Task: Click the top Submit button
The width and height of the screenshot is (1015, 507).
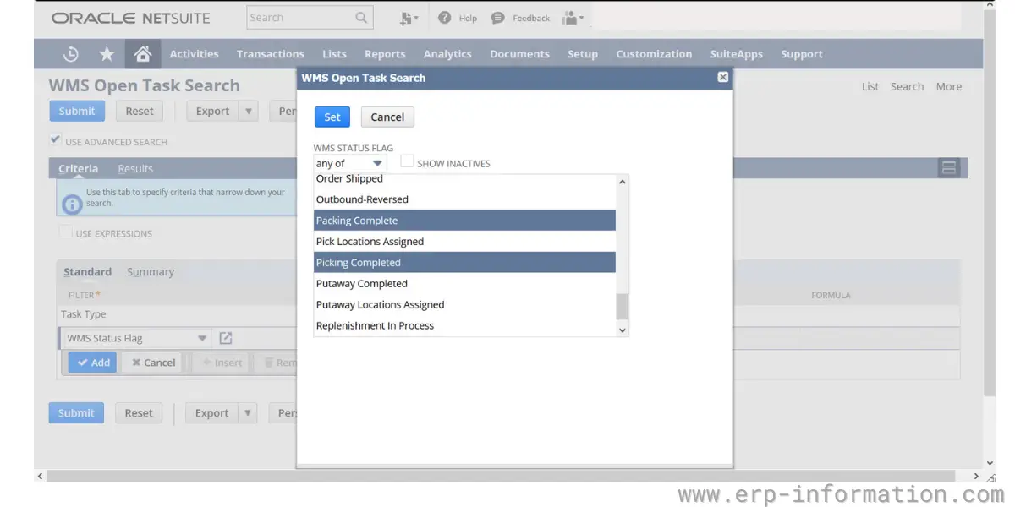Action: click(x=77, y=111)
